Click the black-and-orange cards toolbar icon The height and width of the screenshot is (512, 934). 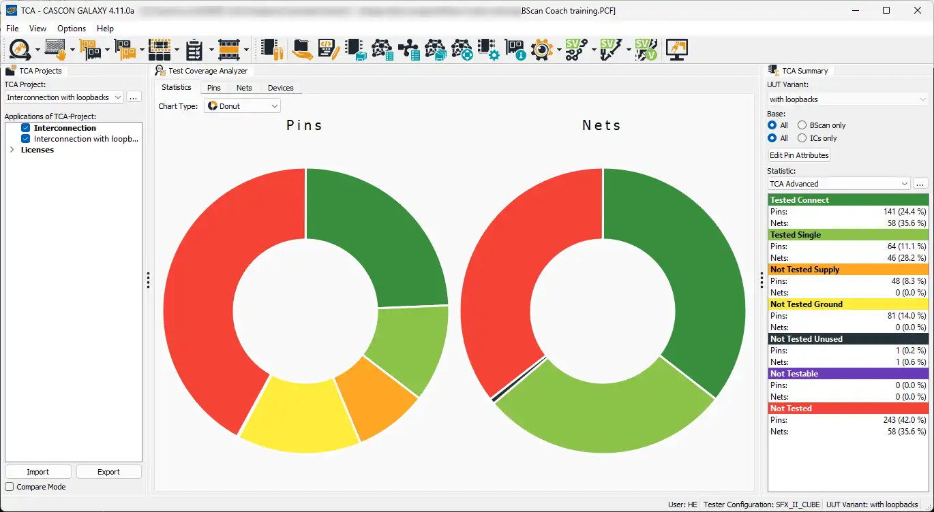[125, 49]
